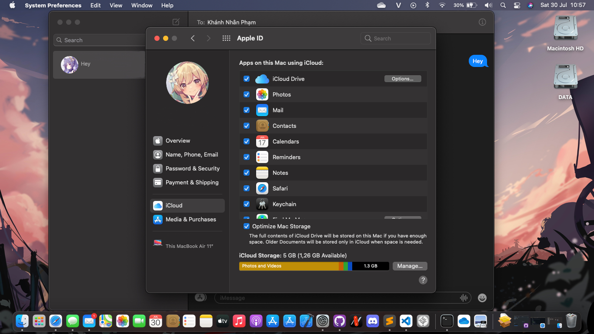594x334 pixels.
Task: Open FaceTime from the Dock
Action: 139,321
